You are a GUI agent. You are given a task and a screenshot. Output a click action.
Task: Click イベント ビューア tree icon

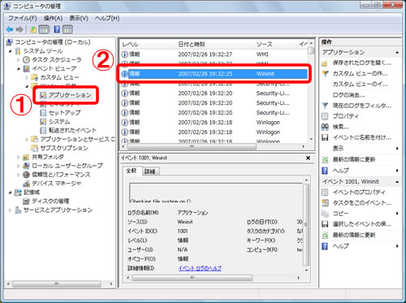click(26, 68)
